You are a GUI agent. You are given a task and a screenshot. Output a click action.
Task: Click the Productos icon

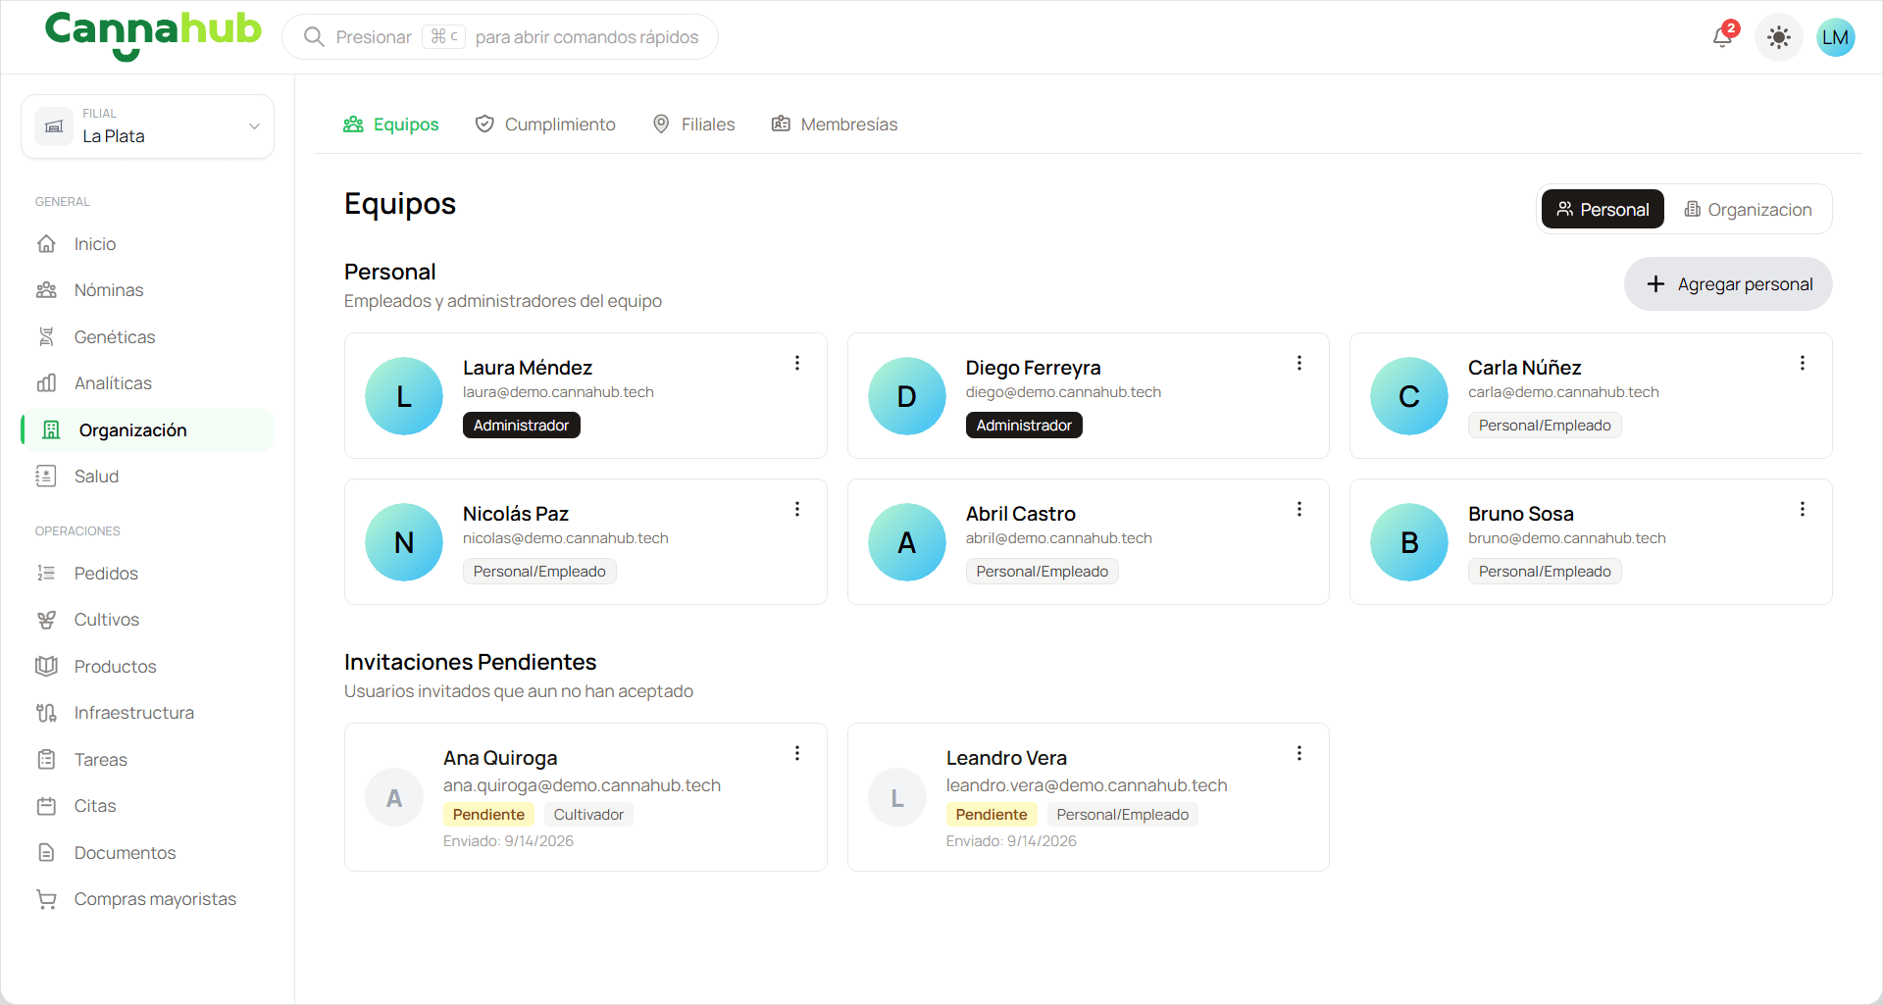[x=46, y=667]
